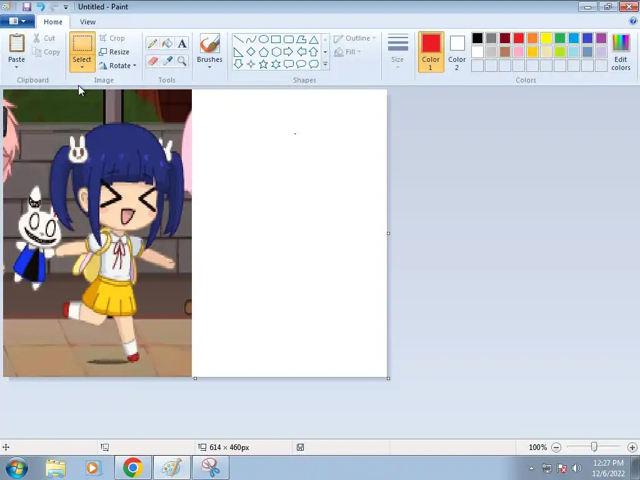Choose the Hexagon shape

coord(276,52)
